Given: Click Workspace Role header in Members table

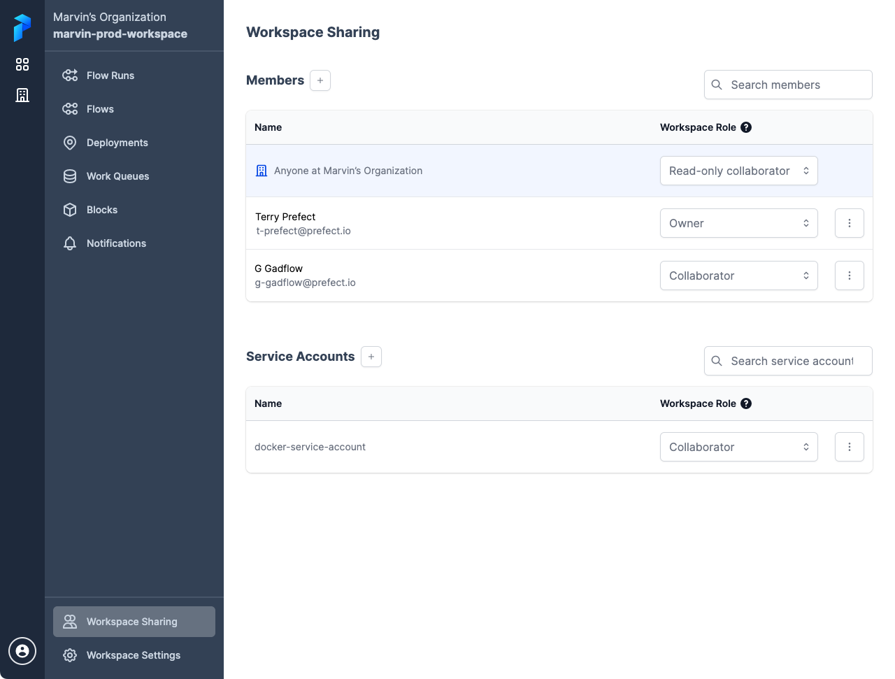Looking at the screenshot, I should pos(698,127).
